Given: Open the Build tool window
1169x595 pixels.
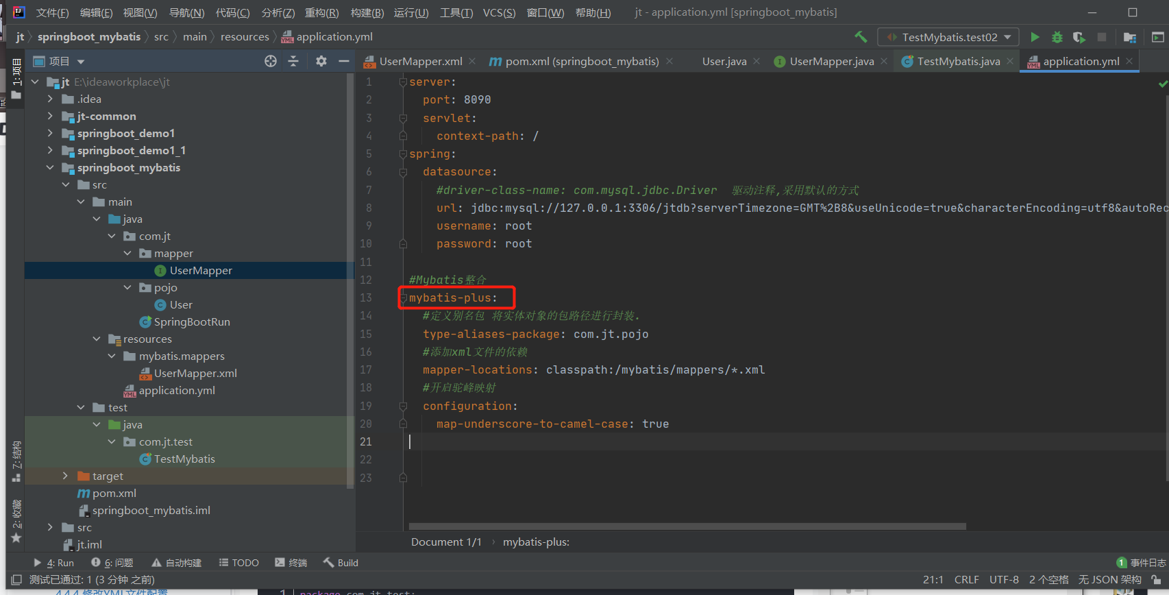Looking at the screenshot, I should (x=341, y=563).
